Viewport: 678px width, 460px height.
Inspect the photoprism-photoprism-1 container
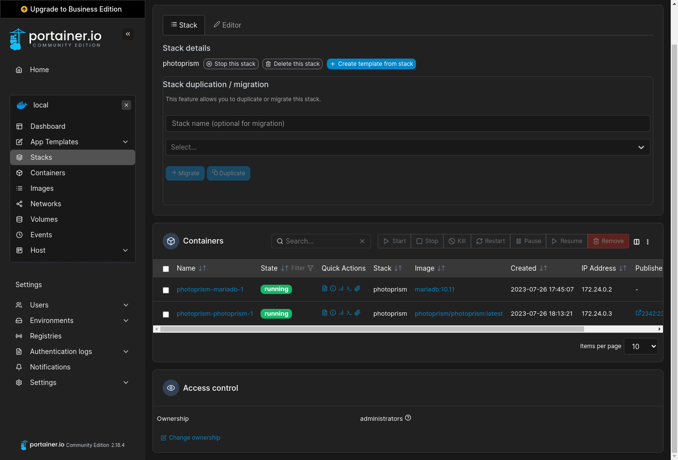point(333,313)
